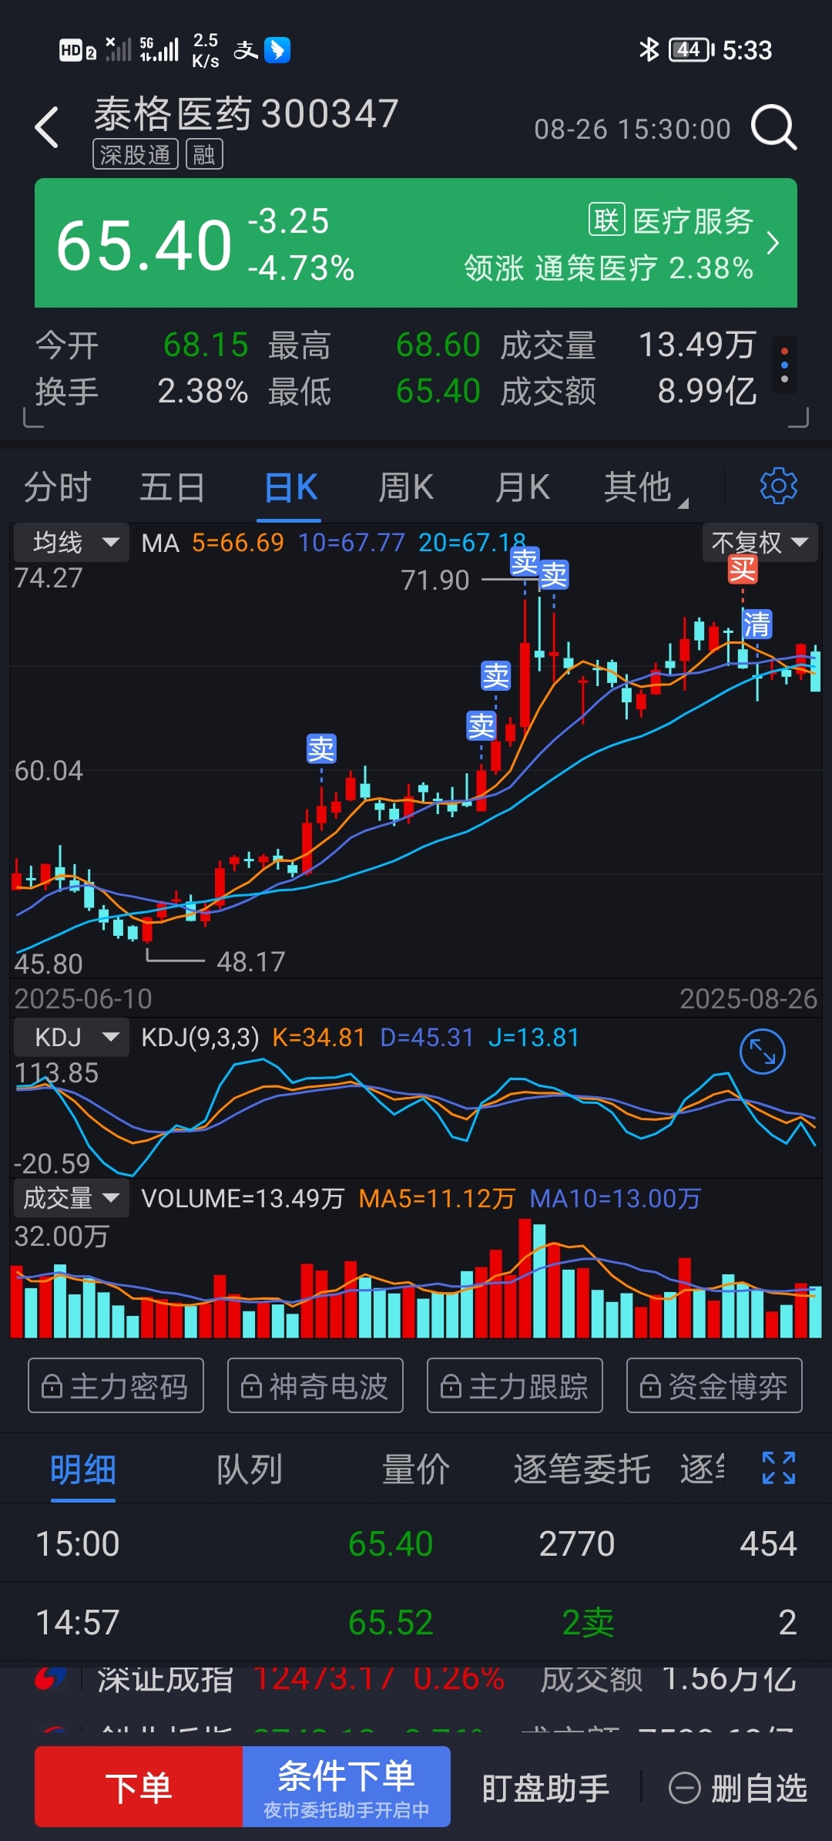Tap the 清 clear-position marker on chart
832x1841 pixels.
[x=757, y=624]
